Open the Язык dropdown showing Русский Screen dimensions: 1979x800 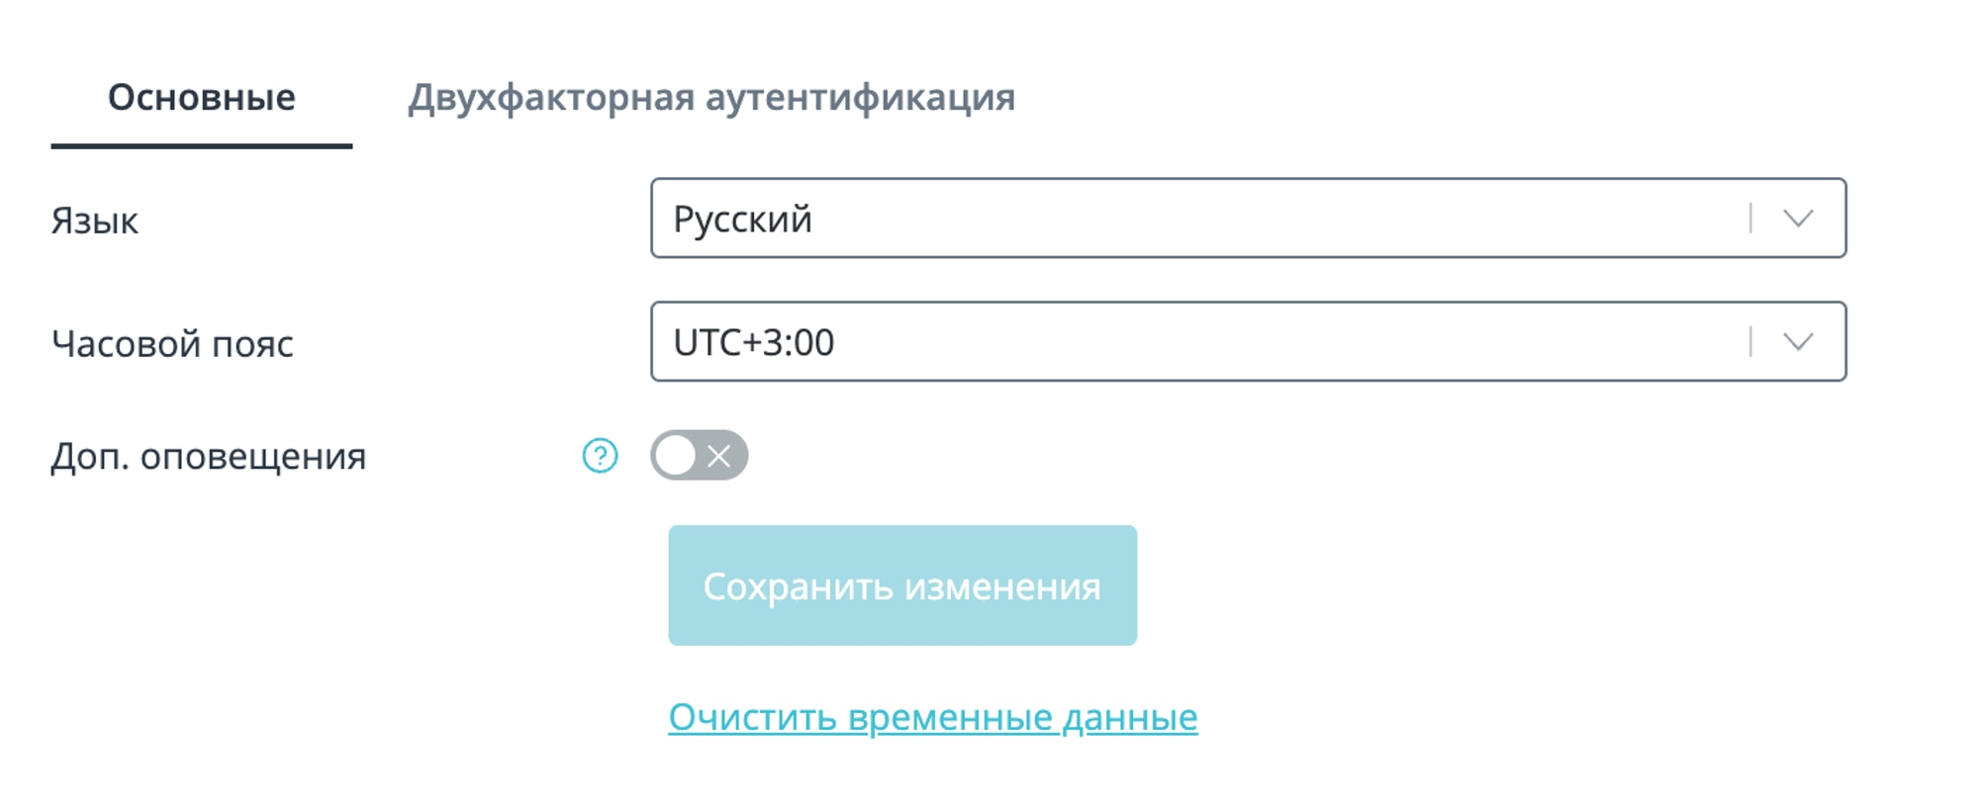pos(1248,218)
